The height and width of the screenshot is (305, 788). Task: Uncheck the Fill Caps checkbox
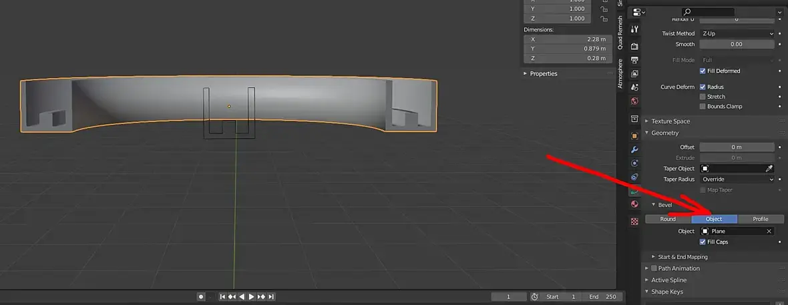(703, 242)
